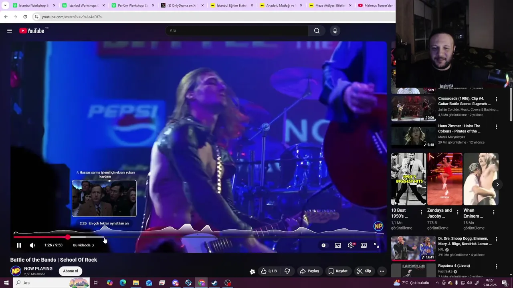Open 10 Best 1950's Shorts thumbnail
513x288 pixels.
408,179
